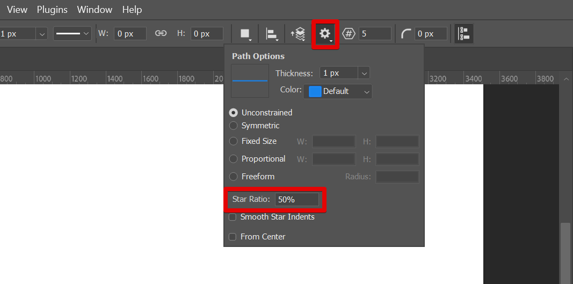
Task: Click the Star Ratio input field
Action: coord(296,200)
